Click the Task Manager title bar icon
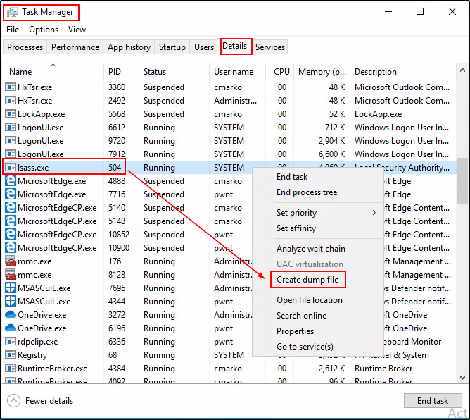Image resolution: width=470 pixels, height=420 pixels. tap(12, 12)
